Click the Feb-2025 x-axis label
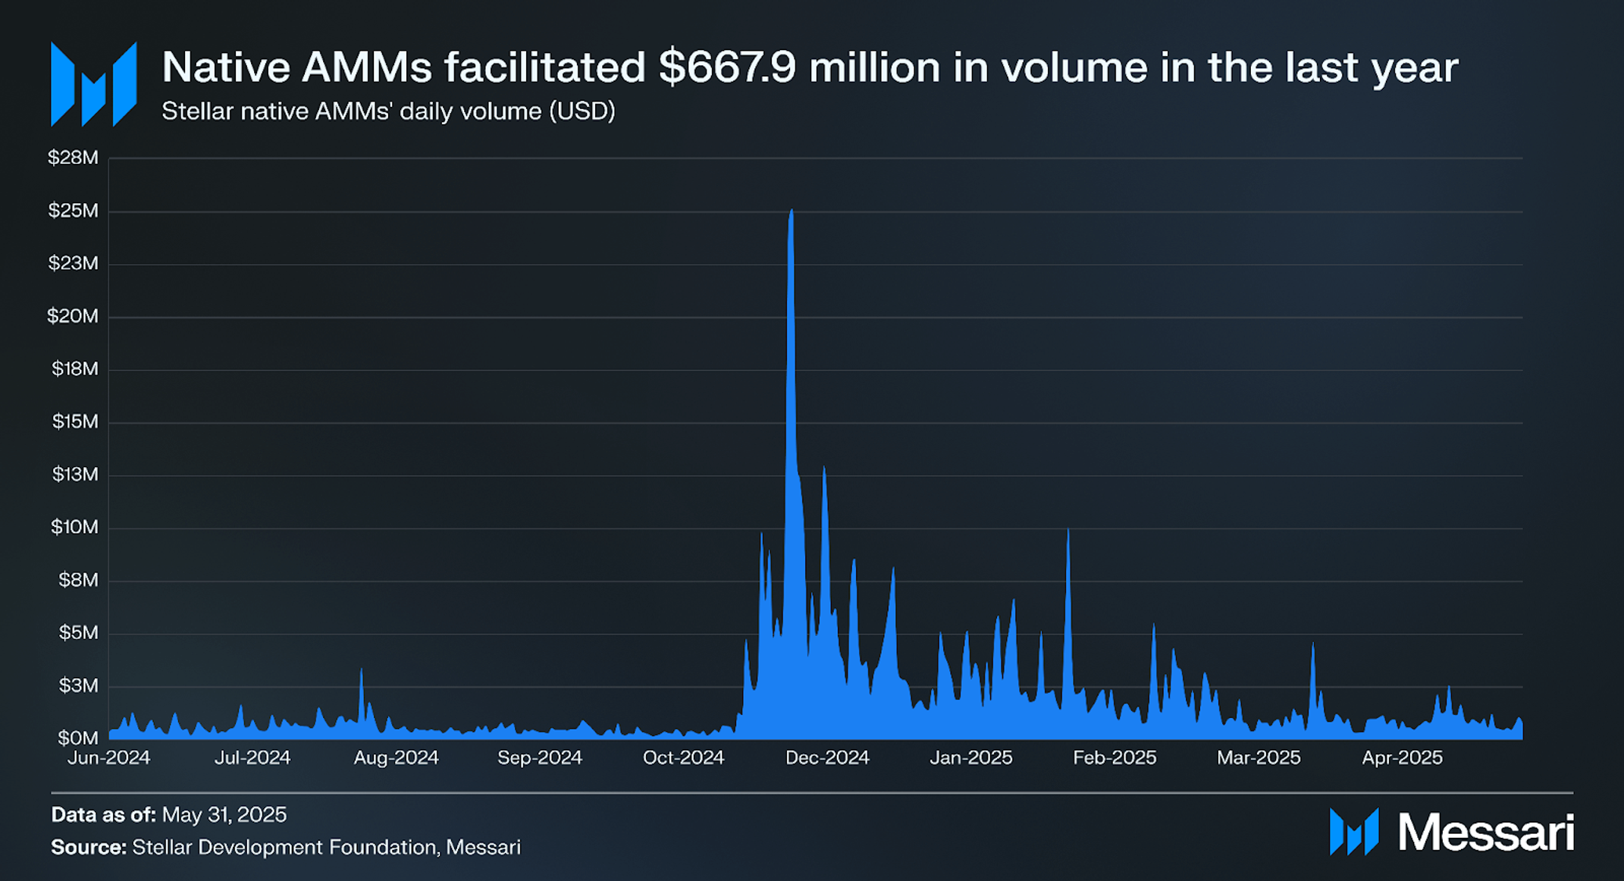The width and height of the screenshot is (1624, 881). coord(1115,757)
